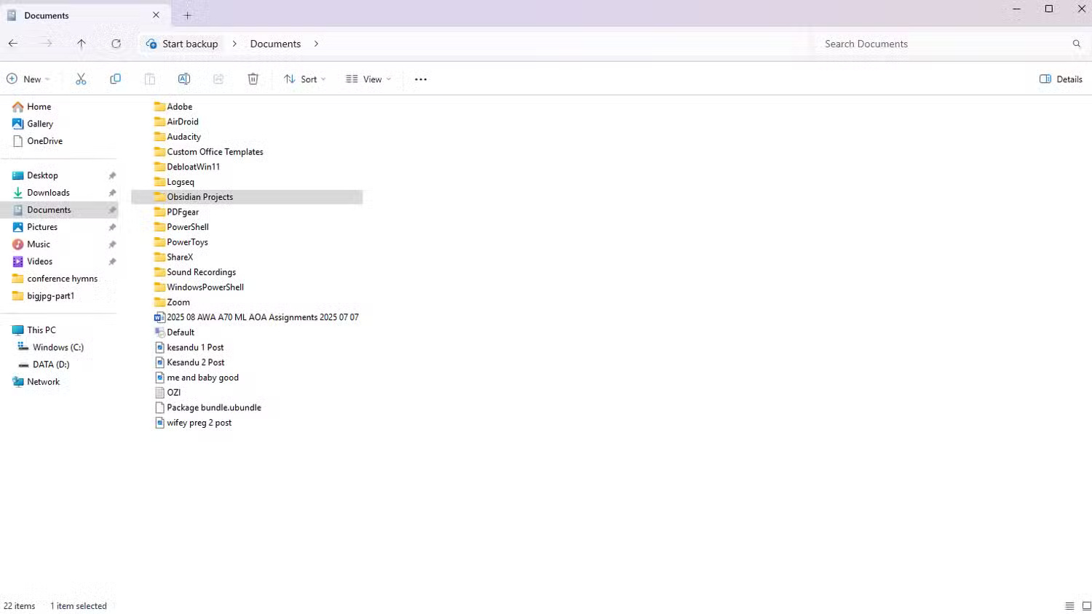This screenshot has width=1092, height=614.
Task: Select Pictures in sidebar
Action: point(42,228)
